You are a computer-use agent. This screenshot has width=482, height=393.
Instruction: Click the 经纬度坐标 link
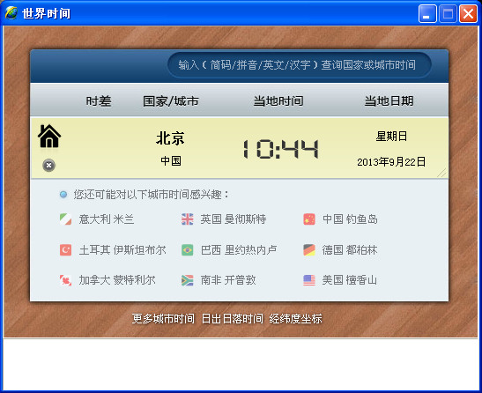tap(295, 319)
